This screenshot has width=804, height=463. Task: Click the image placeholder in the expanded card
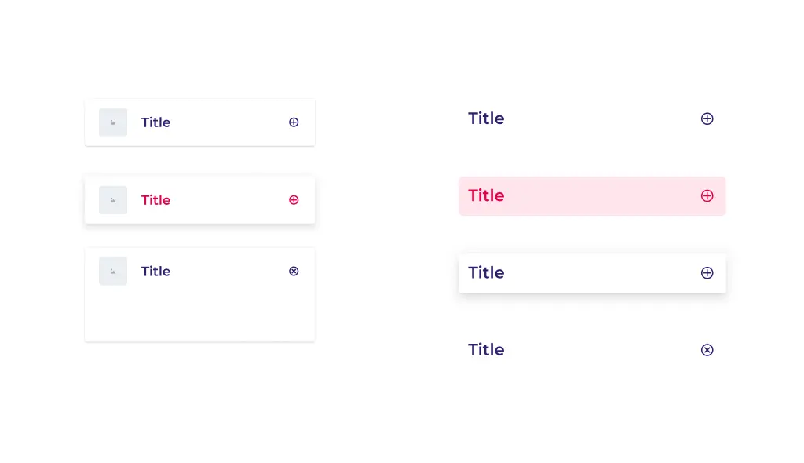113,272
